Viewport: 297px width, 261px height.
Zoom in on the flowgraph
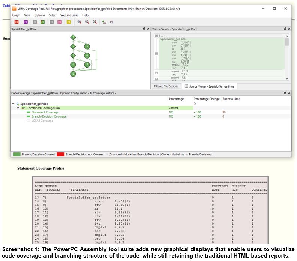point(79,22)
